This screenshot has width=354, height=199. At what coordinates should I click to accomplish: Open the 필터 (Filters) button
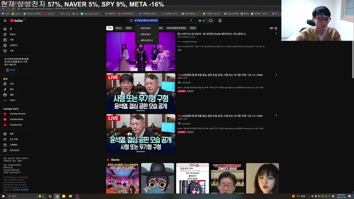[x=274, y=28]
